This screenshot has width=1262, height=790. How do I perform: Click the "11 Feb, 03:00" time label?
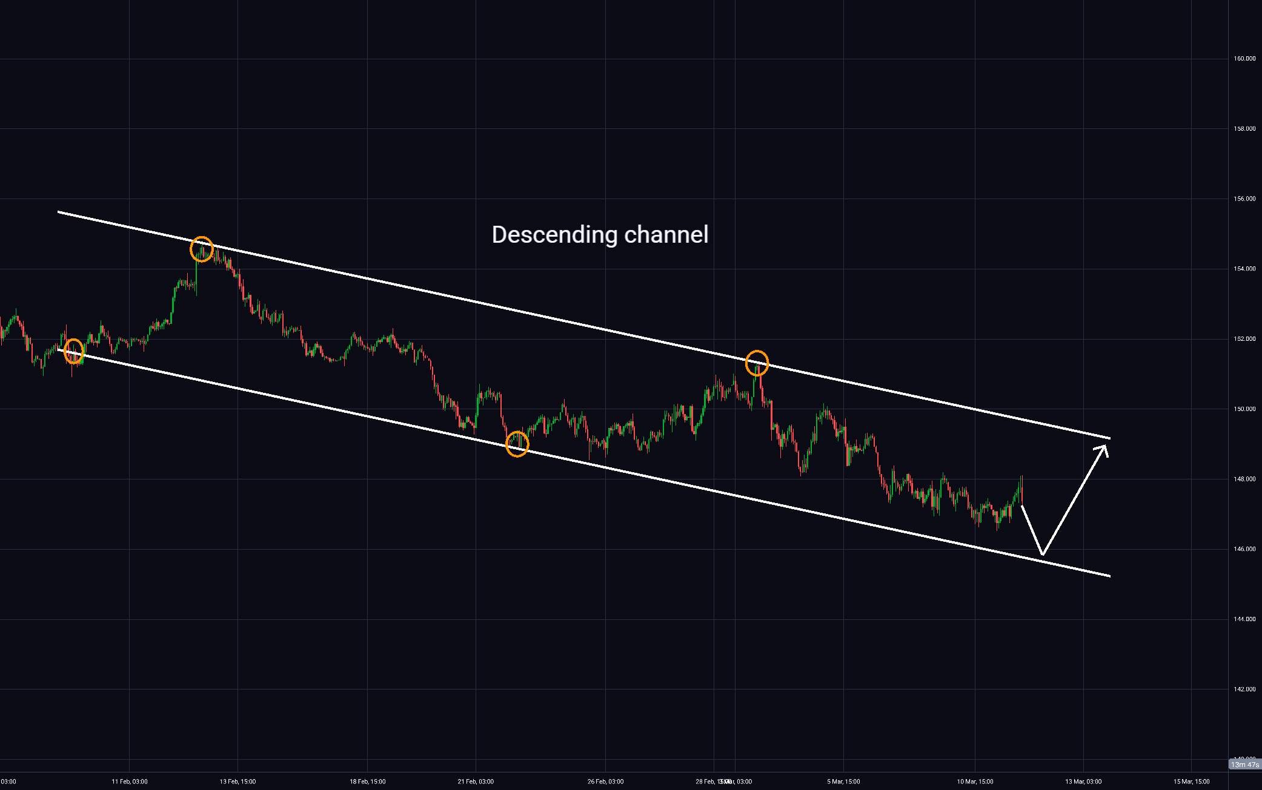130,782
